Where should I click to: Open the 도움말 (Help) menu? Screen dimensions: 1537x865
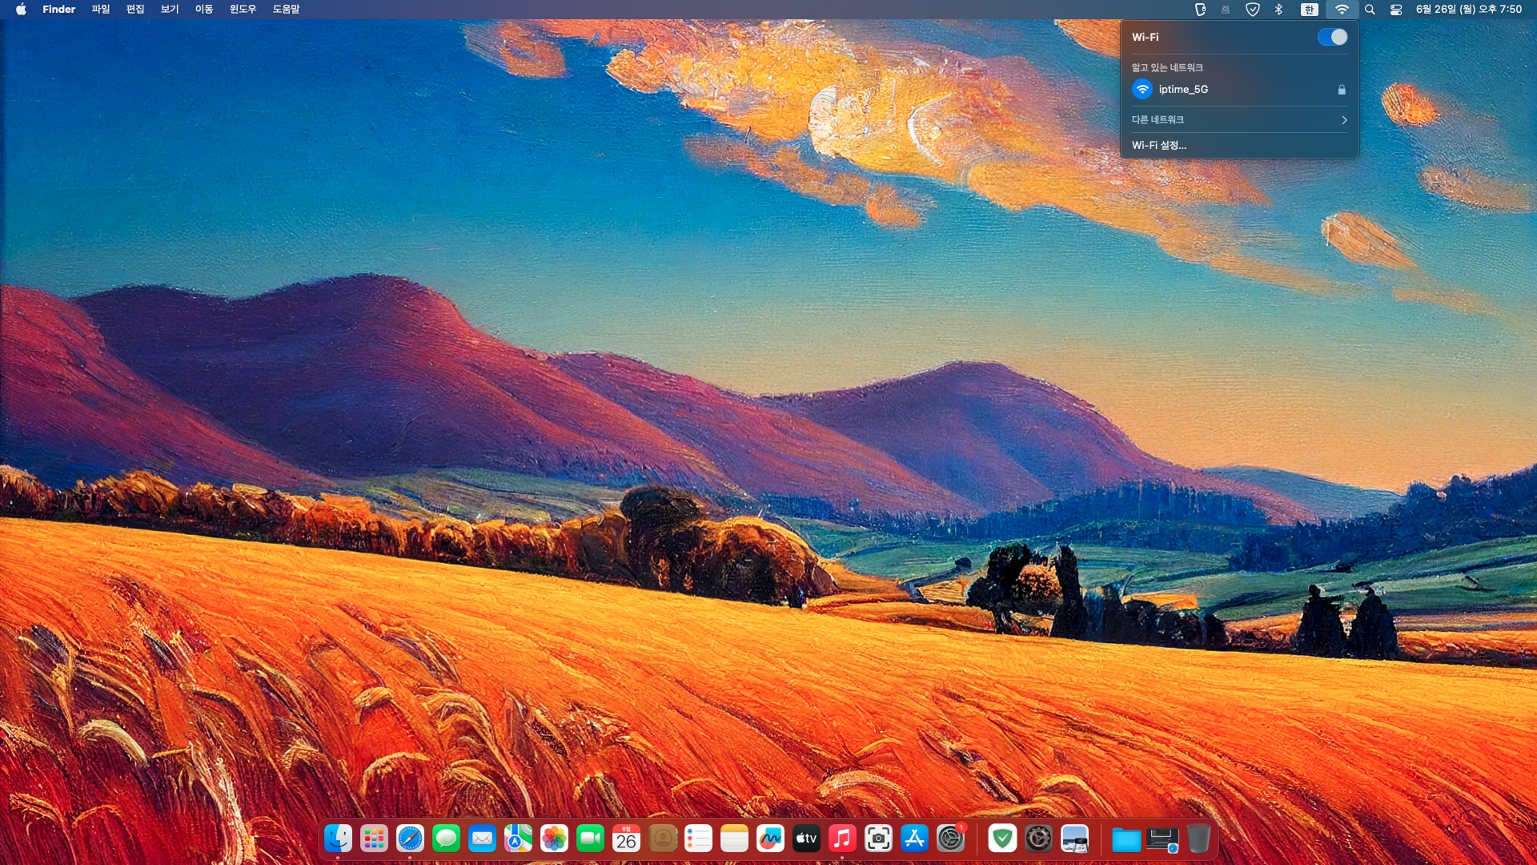point(286,10)
